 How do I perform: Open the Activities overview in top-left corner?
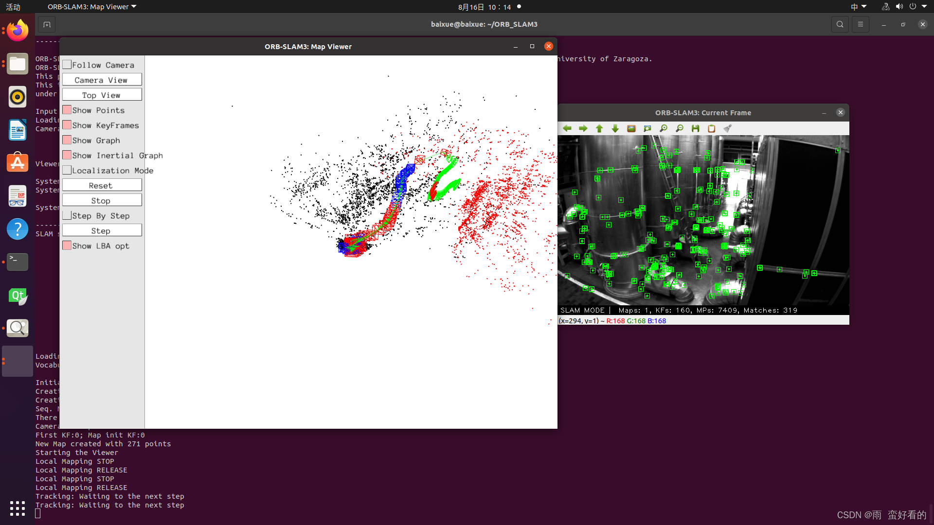click(x=13, y=7)
